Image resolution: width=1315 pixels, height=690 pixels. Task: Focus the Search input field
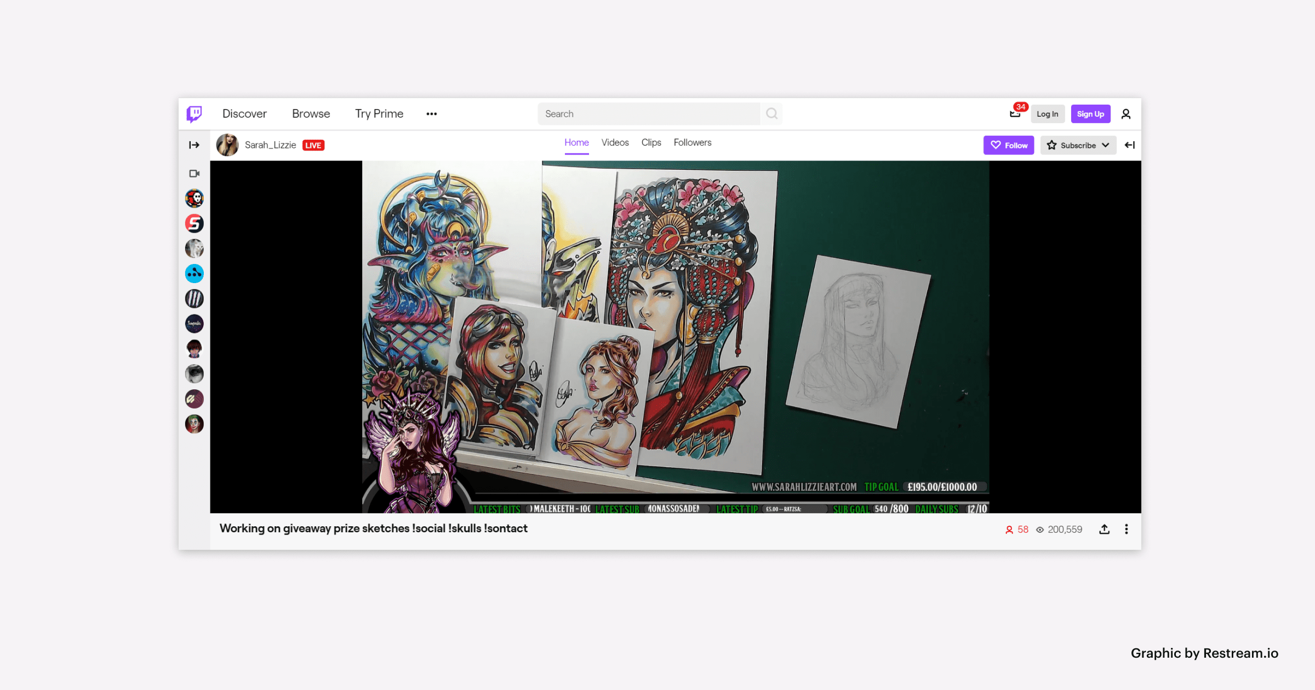(649, 114)
